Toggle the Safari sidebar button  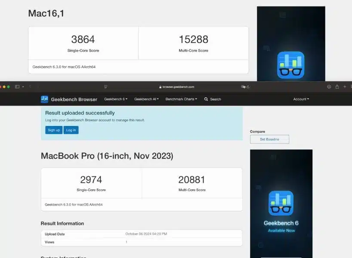click(17, 87)
